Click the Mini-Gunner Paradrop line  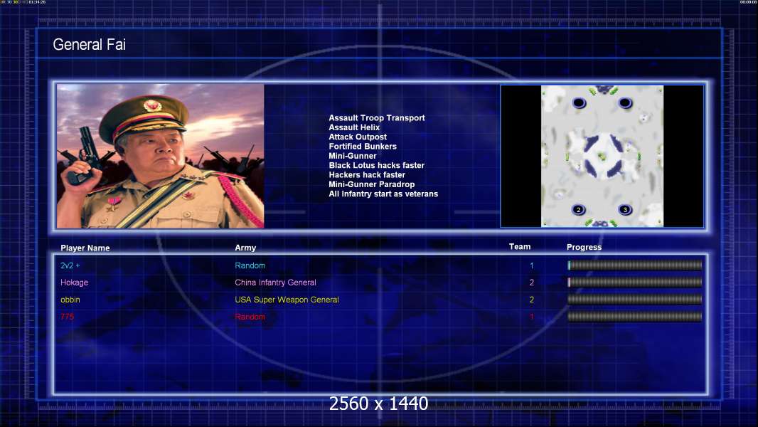tap(372, 184)
